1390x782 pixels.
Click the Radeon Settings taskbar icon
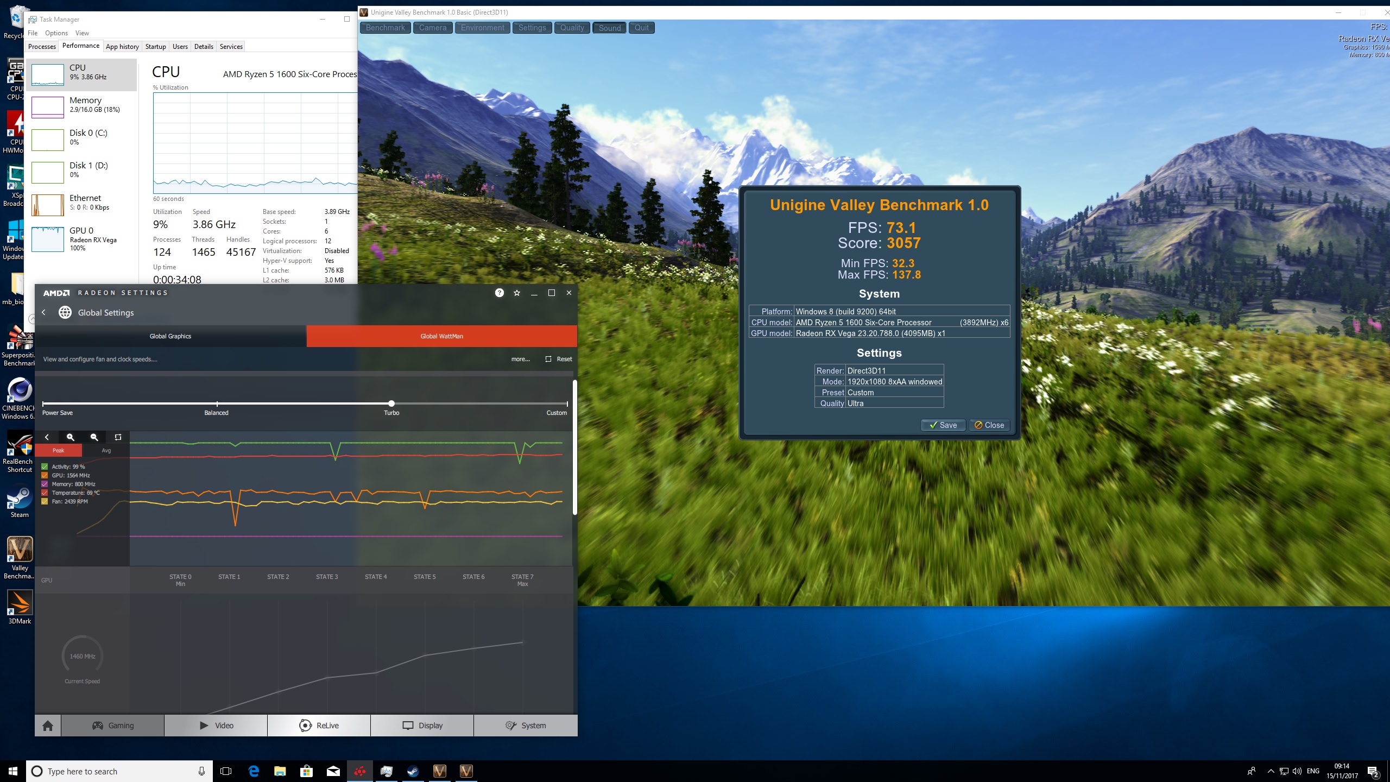[x=359, y=771]
